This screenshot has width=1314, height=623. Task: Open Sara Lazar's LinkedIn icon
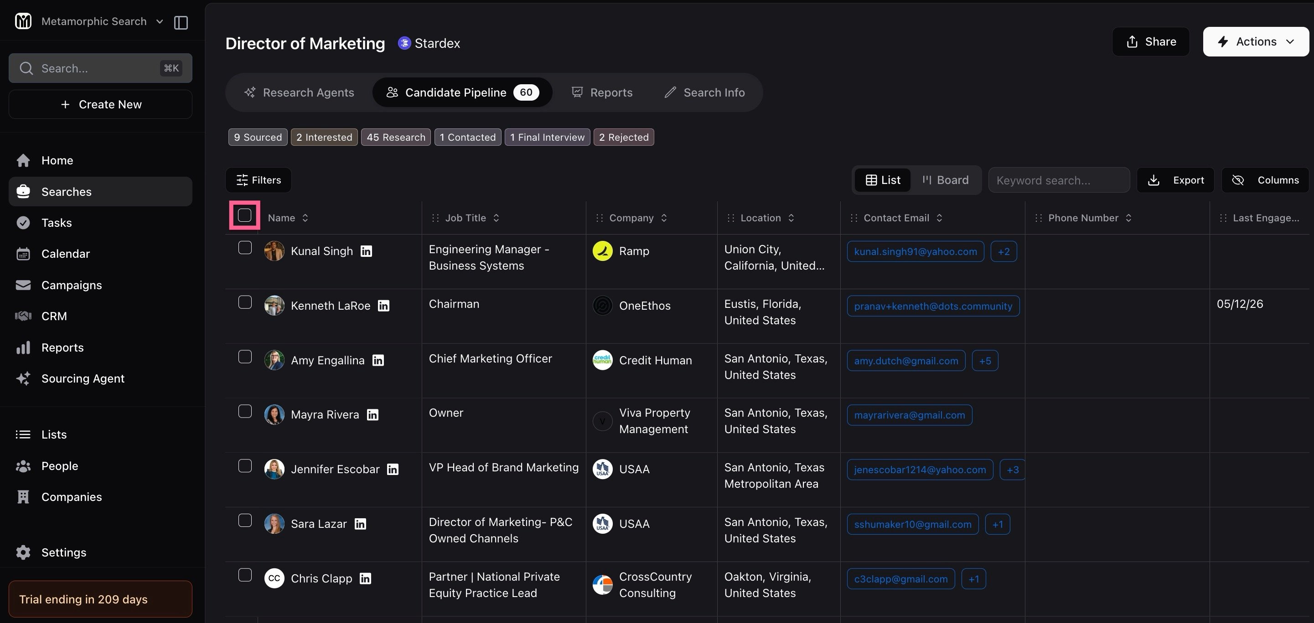360,524
